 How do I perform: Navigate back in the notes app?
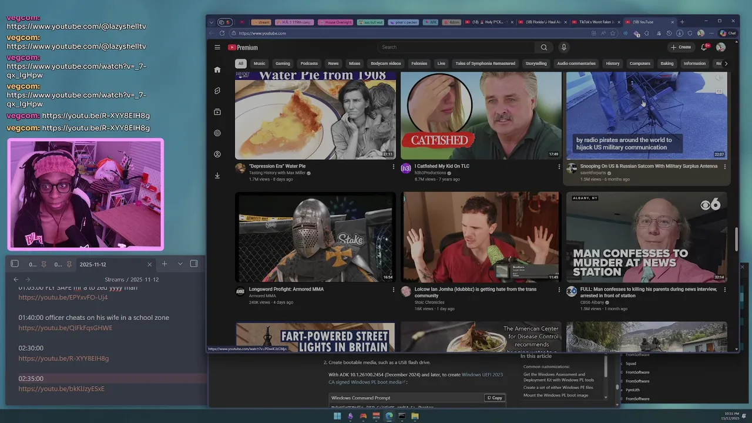pyautogui.click(x=16, y=280)
